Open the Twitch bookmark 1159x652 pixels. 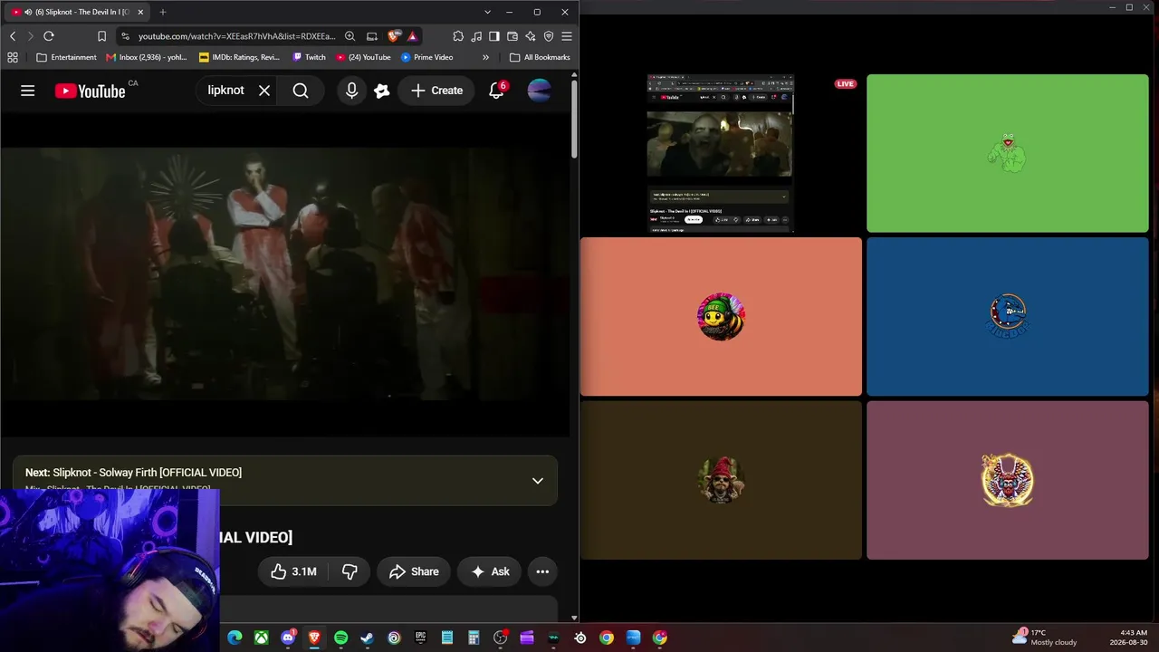(309, 57)
